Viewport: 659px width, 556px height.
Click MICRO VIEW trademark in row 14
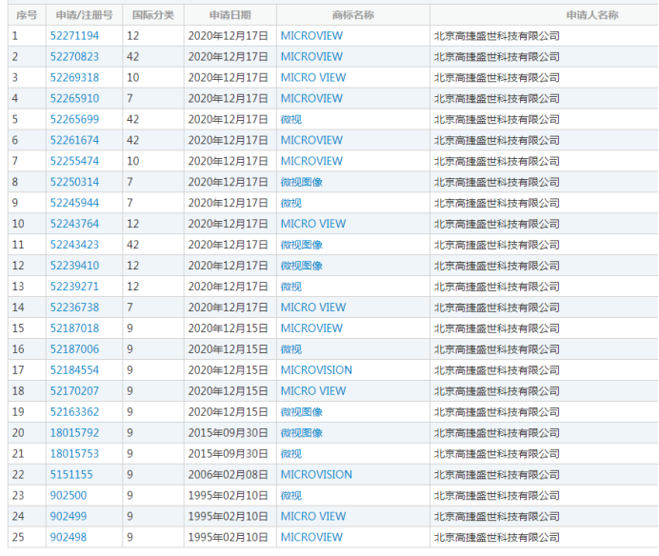pos(313,308)
